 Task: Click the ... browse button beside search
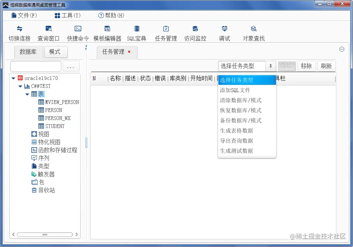pos(71,66)
